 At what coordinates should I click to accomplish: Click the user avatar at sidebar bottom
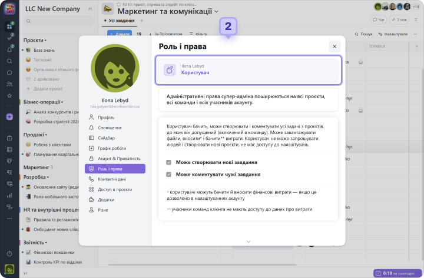9,270
